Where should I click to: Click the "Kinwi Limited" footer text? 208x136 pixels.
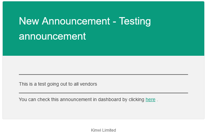[103, 130]
